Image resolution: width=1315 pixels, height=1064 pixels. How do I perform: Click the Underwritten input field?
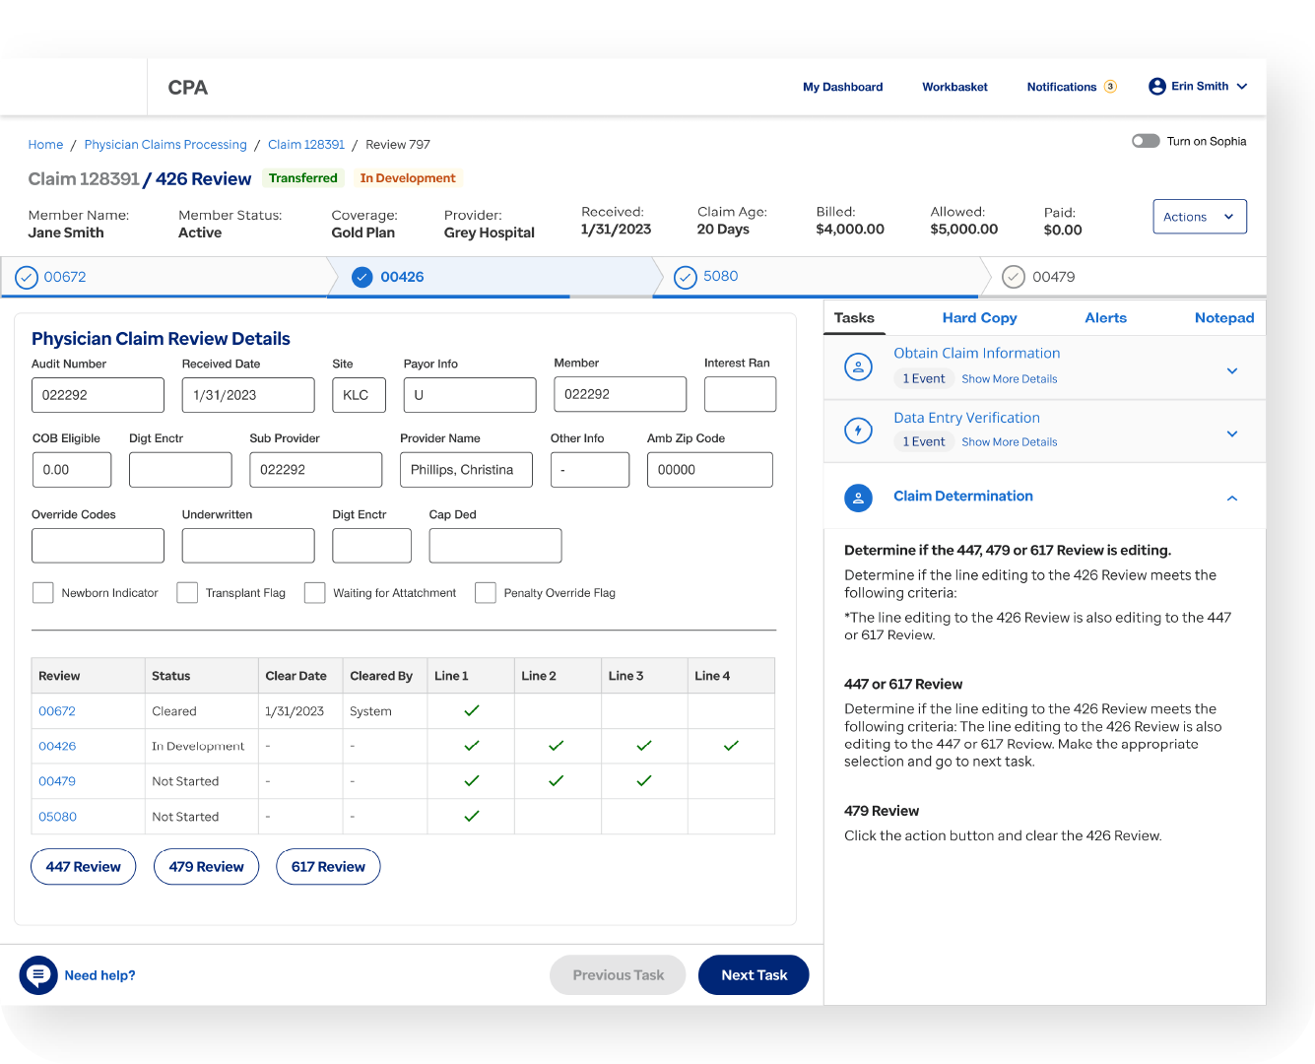click(x=248, y=546)
